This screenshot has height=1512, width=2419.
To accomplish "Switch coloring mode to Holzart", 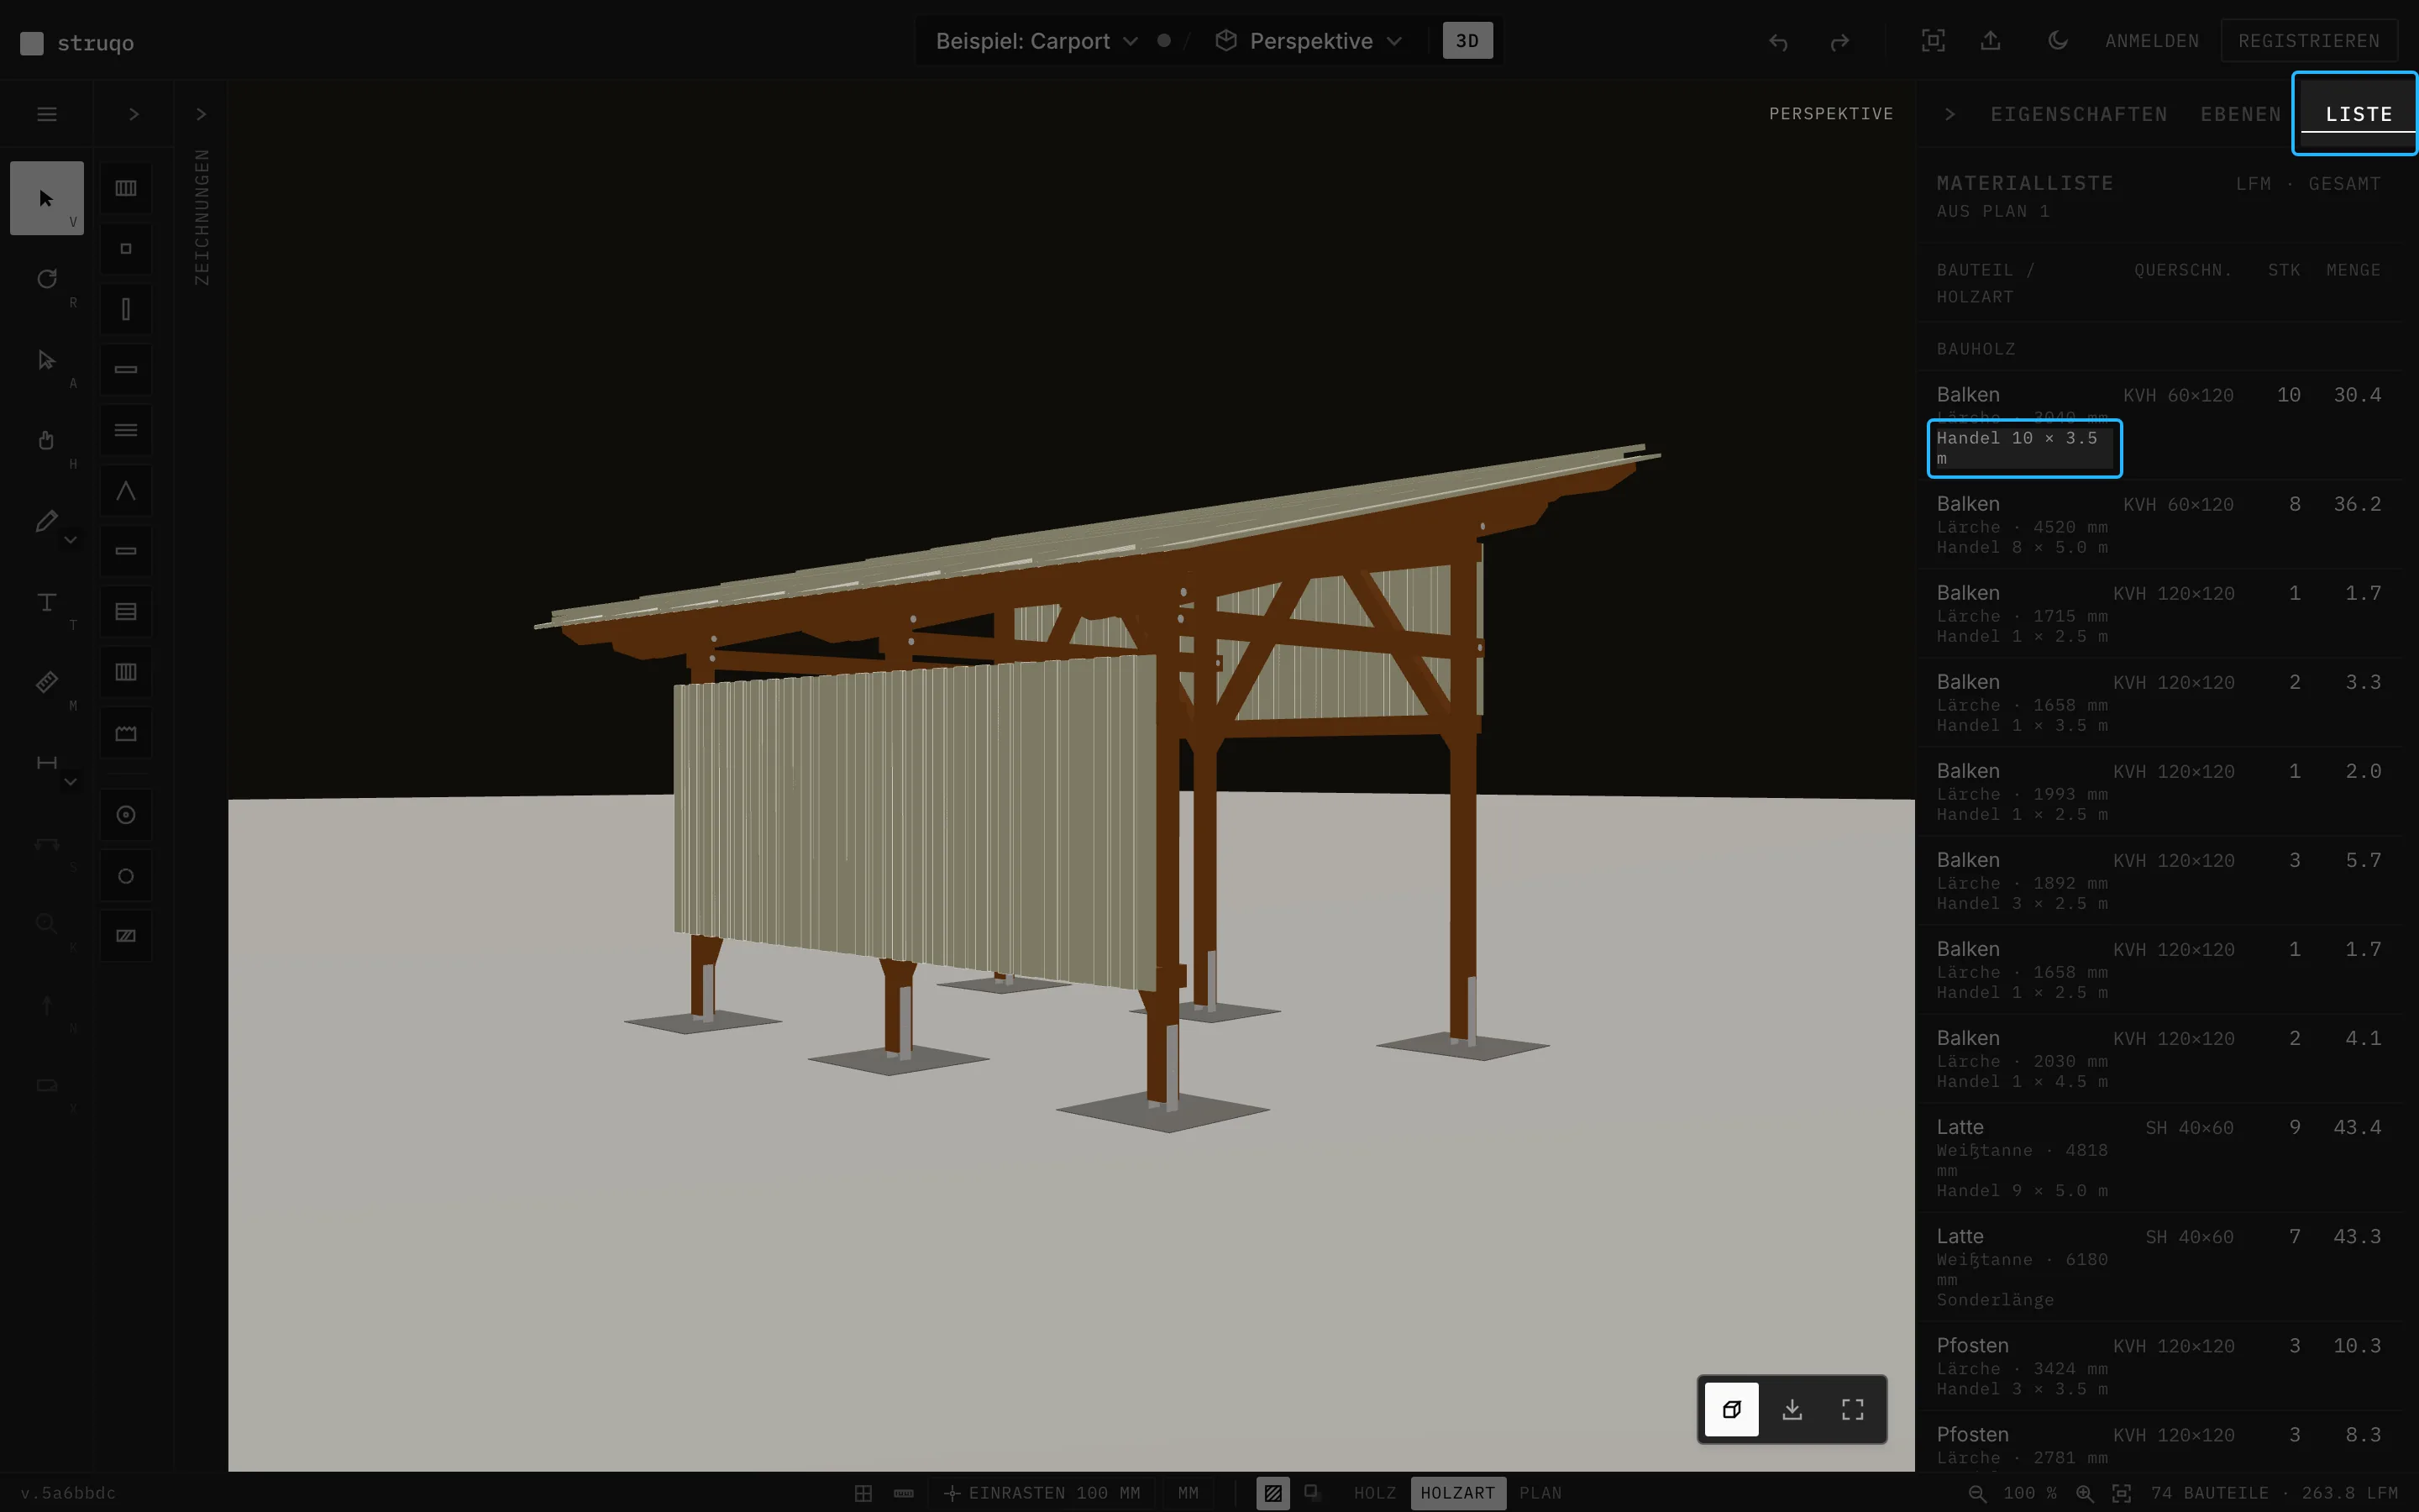I will point(1457,1493).
